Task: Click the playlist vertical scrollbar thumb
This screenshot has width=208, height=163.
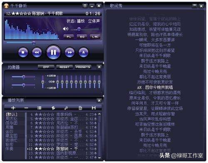Action: (99, 129)
